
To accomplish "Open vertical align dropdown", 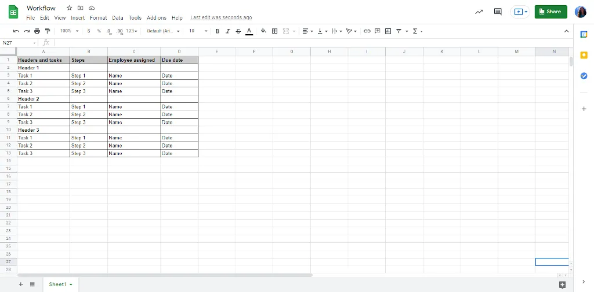I will pyautogui.click(x=323, y=31).
